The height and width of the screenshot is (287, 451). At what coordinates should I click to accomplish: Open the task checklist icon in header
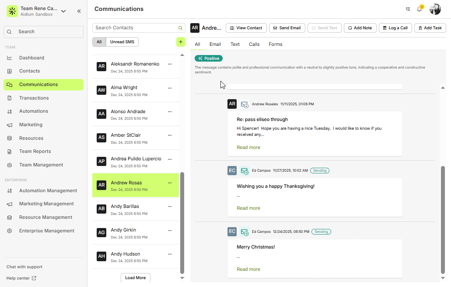pos(408,9)
